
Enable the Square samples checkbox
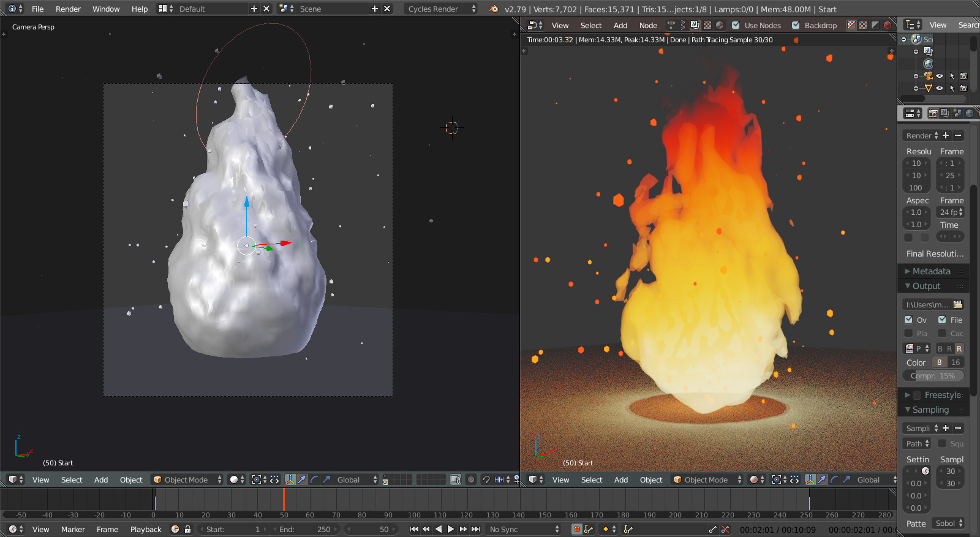[x=942, y=443]
